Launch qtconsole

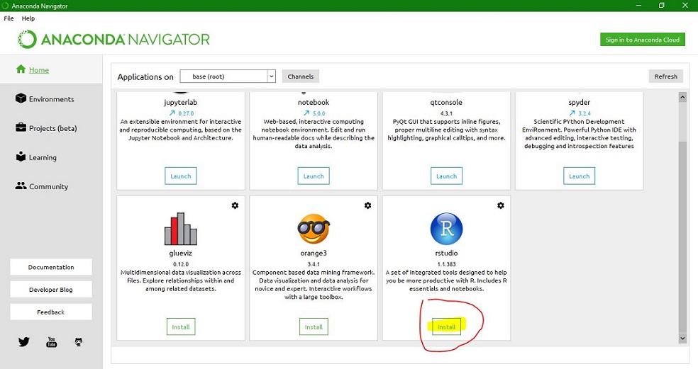[x=446, y=176]
